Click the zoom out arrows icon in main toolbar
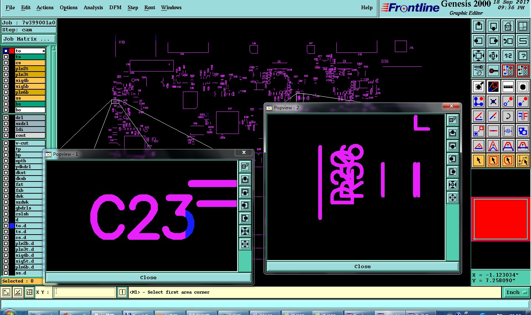The image size is (531, 315). pyautogui.click(x=493, y=56)
